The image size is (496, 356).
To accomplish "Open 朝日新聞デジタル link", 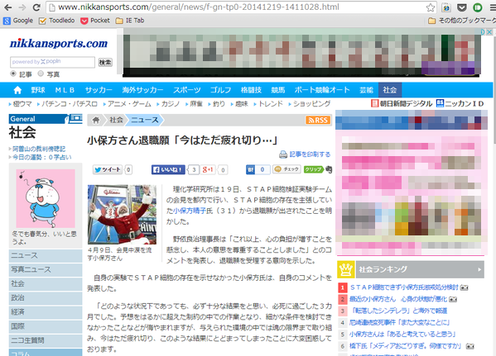I will pyautogui.click(x=402, y=103).
